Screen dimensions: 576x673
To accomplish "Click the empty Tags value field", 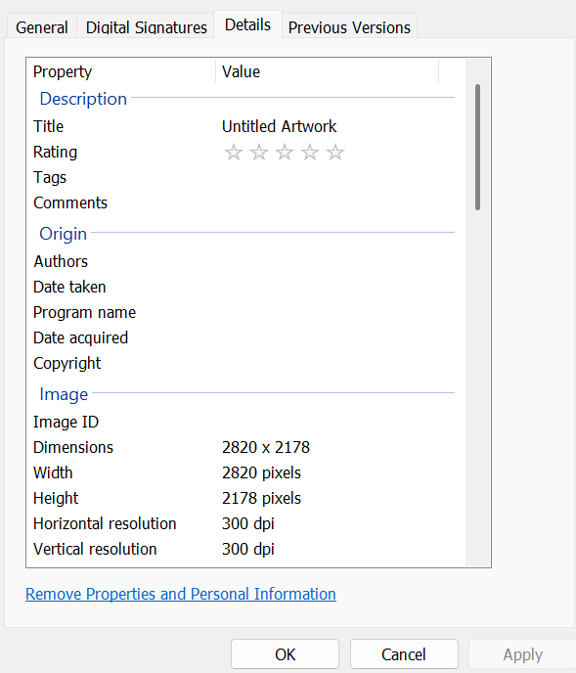I will click(x=331, y=178).
